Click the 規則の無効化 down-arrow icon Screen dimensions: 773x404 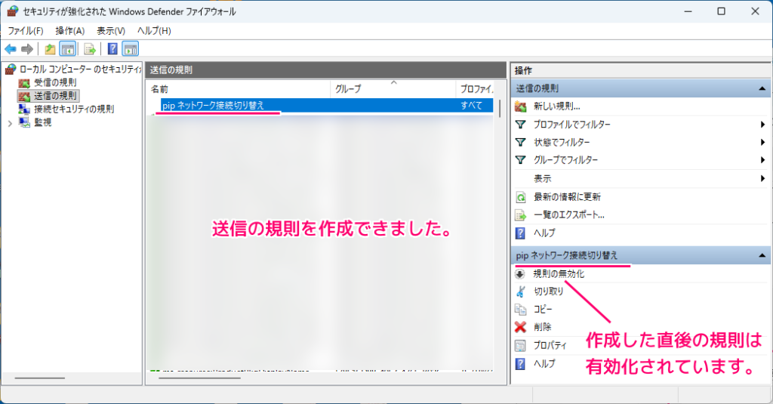coord(520,274)
